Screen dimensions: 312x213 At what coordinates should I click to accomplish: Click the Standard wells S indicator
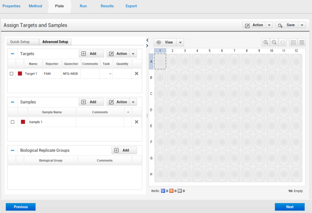tap(171, 191)
